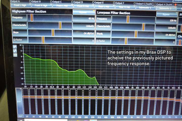Tick the Output H [SubRC] checkbox
Screen dimensions: 182x121
(155, 4)
